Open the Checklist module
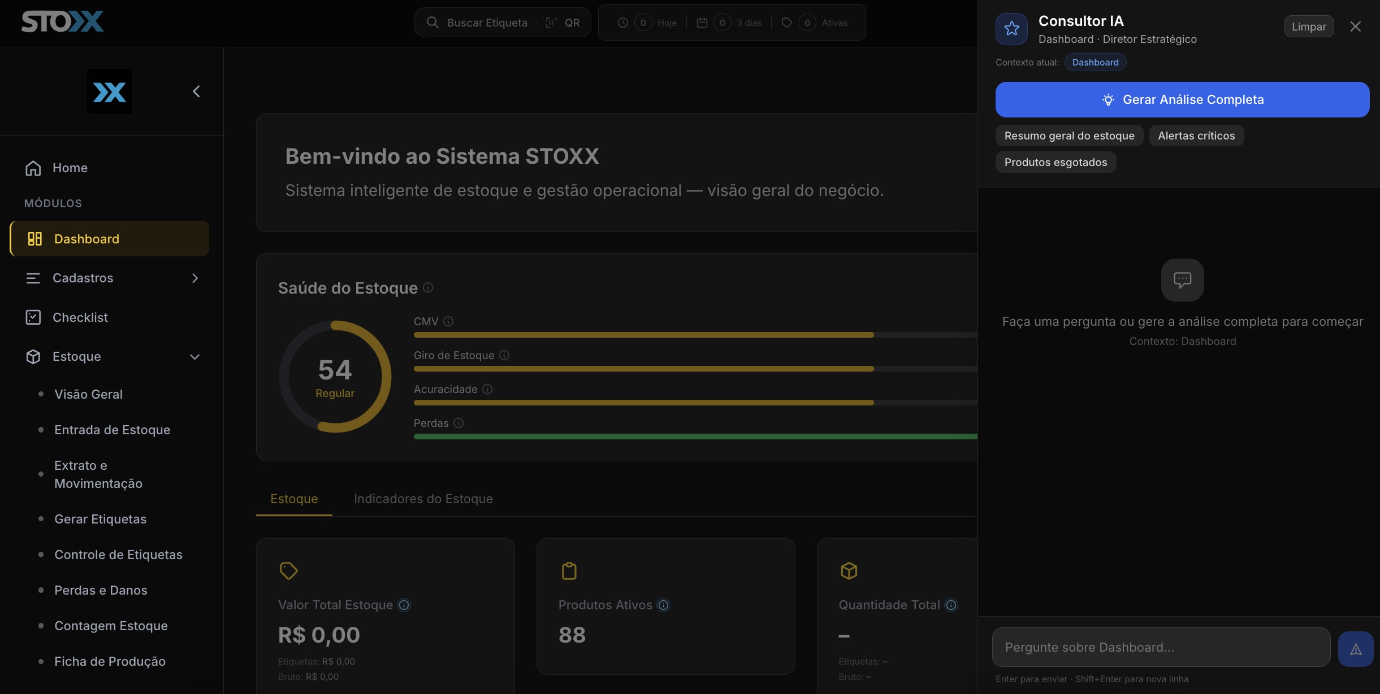 coord(109,317)
